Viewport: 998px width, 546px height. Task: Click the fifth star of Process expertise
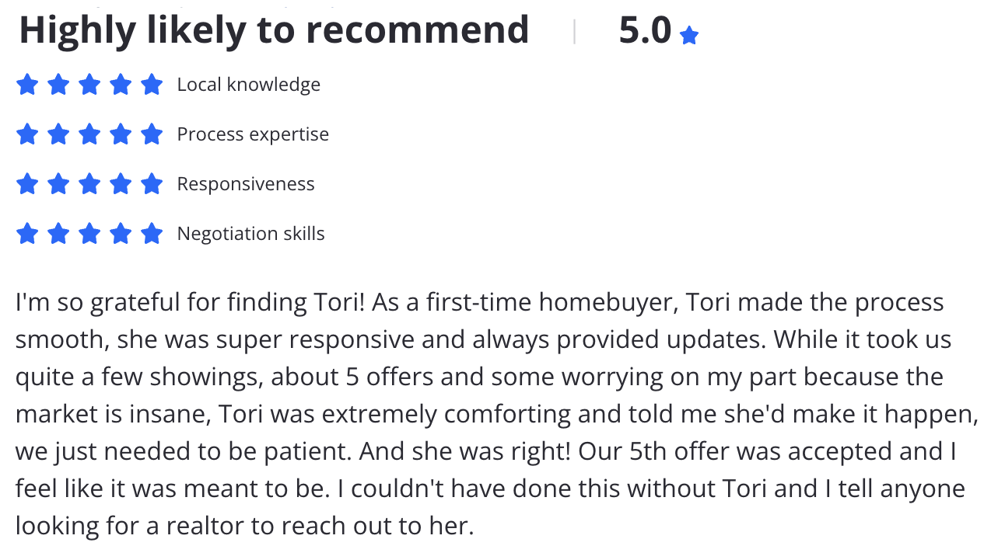click(152, 134)
